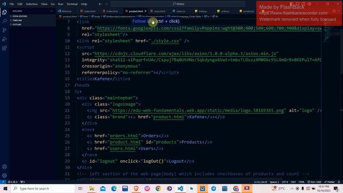Open the Manage gear icon
Image resolution: width=343 pixels, height=193 pixels.
tap(4, 175)
